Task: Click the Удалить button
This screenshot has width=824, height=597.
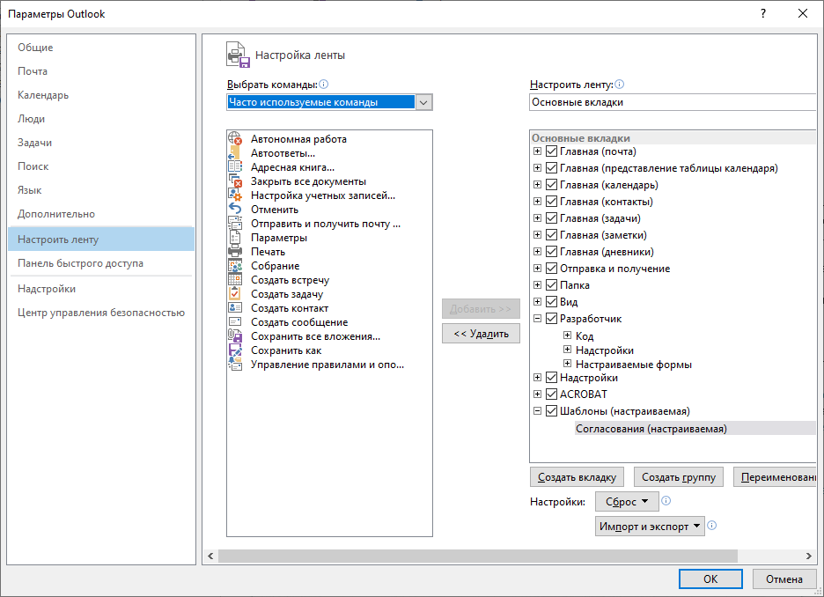Action: 481,333
